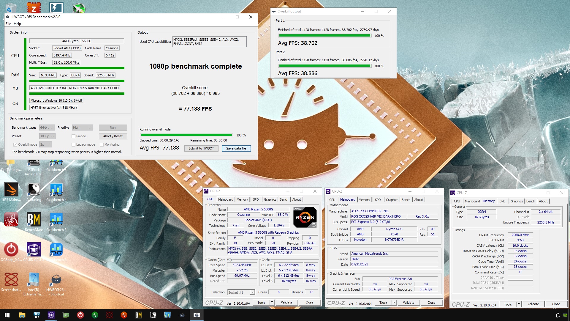570x321 pixels.
Task: Switch to Bench tab in left CPU-Z window
Action: point(284,199)
